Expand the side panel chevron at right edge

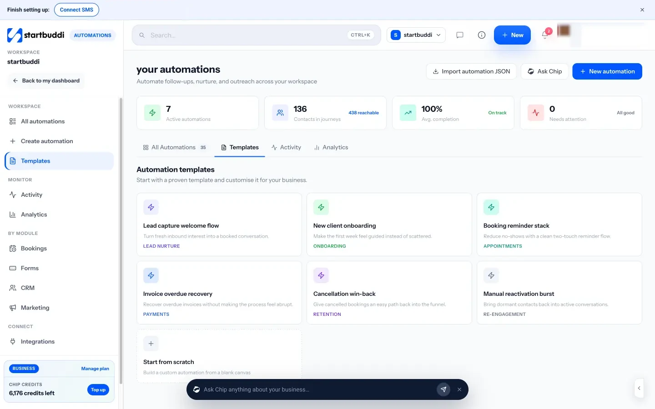coord(639,388)
